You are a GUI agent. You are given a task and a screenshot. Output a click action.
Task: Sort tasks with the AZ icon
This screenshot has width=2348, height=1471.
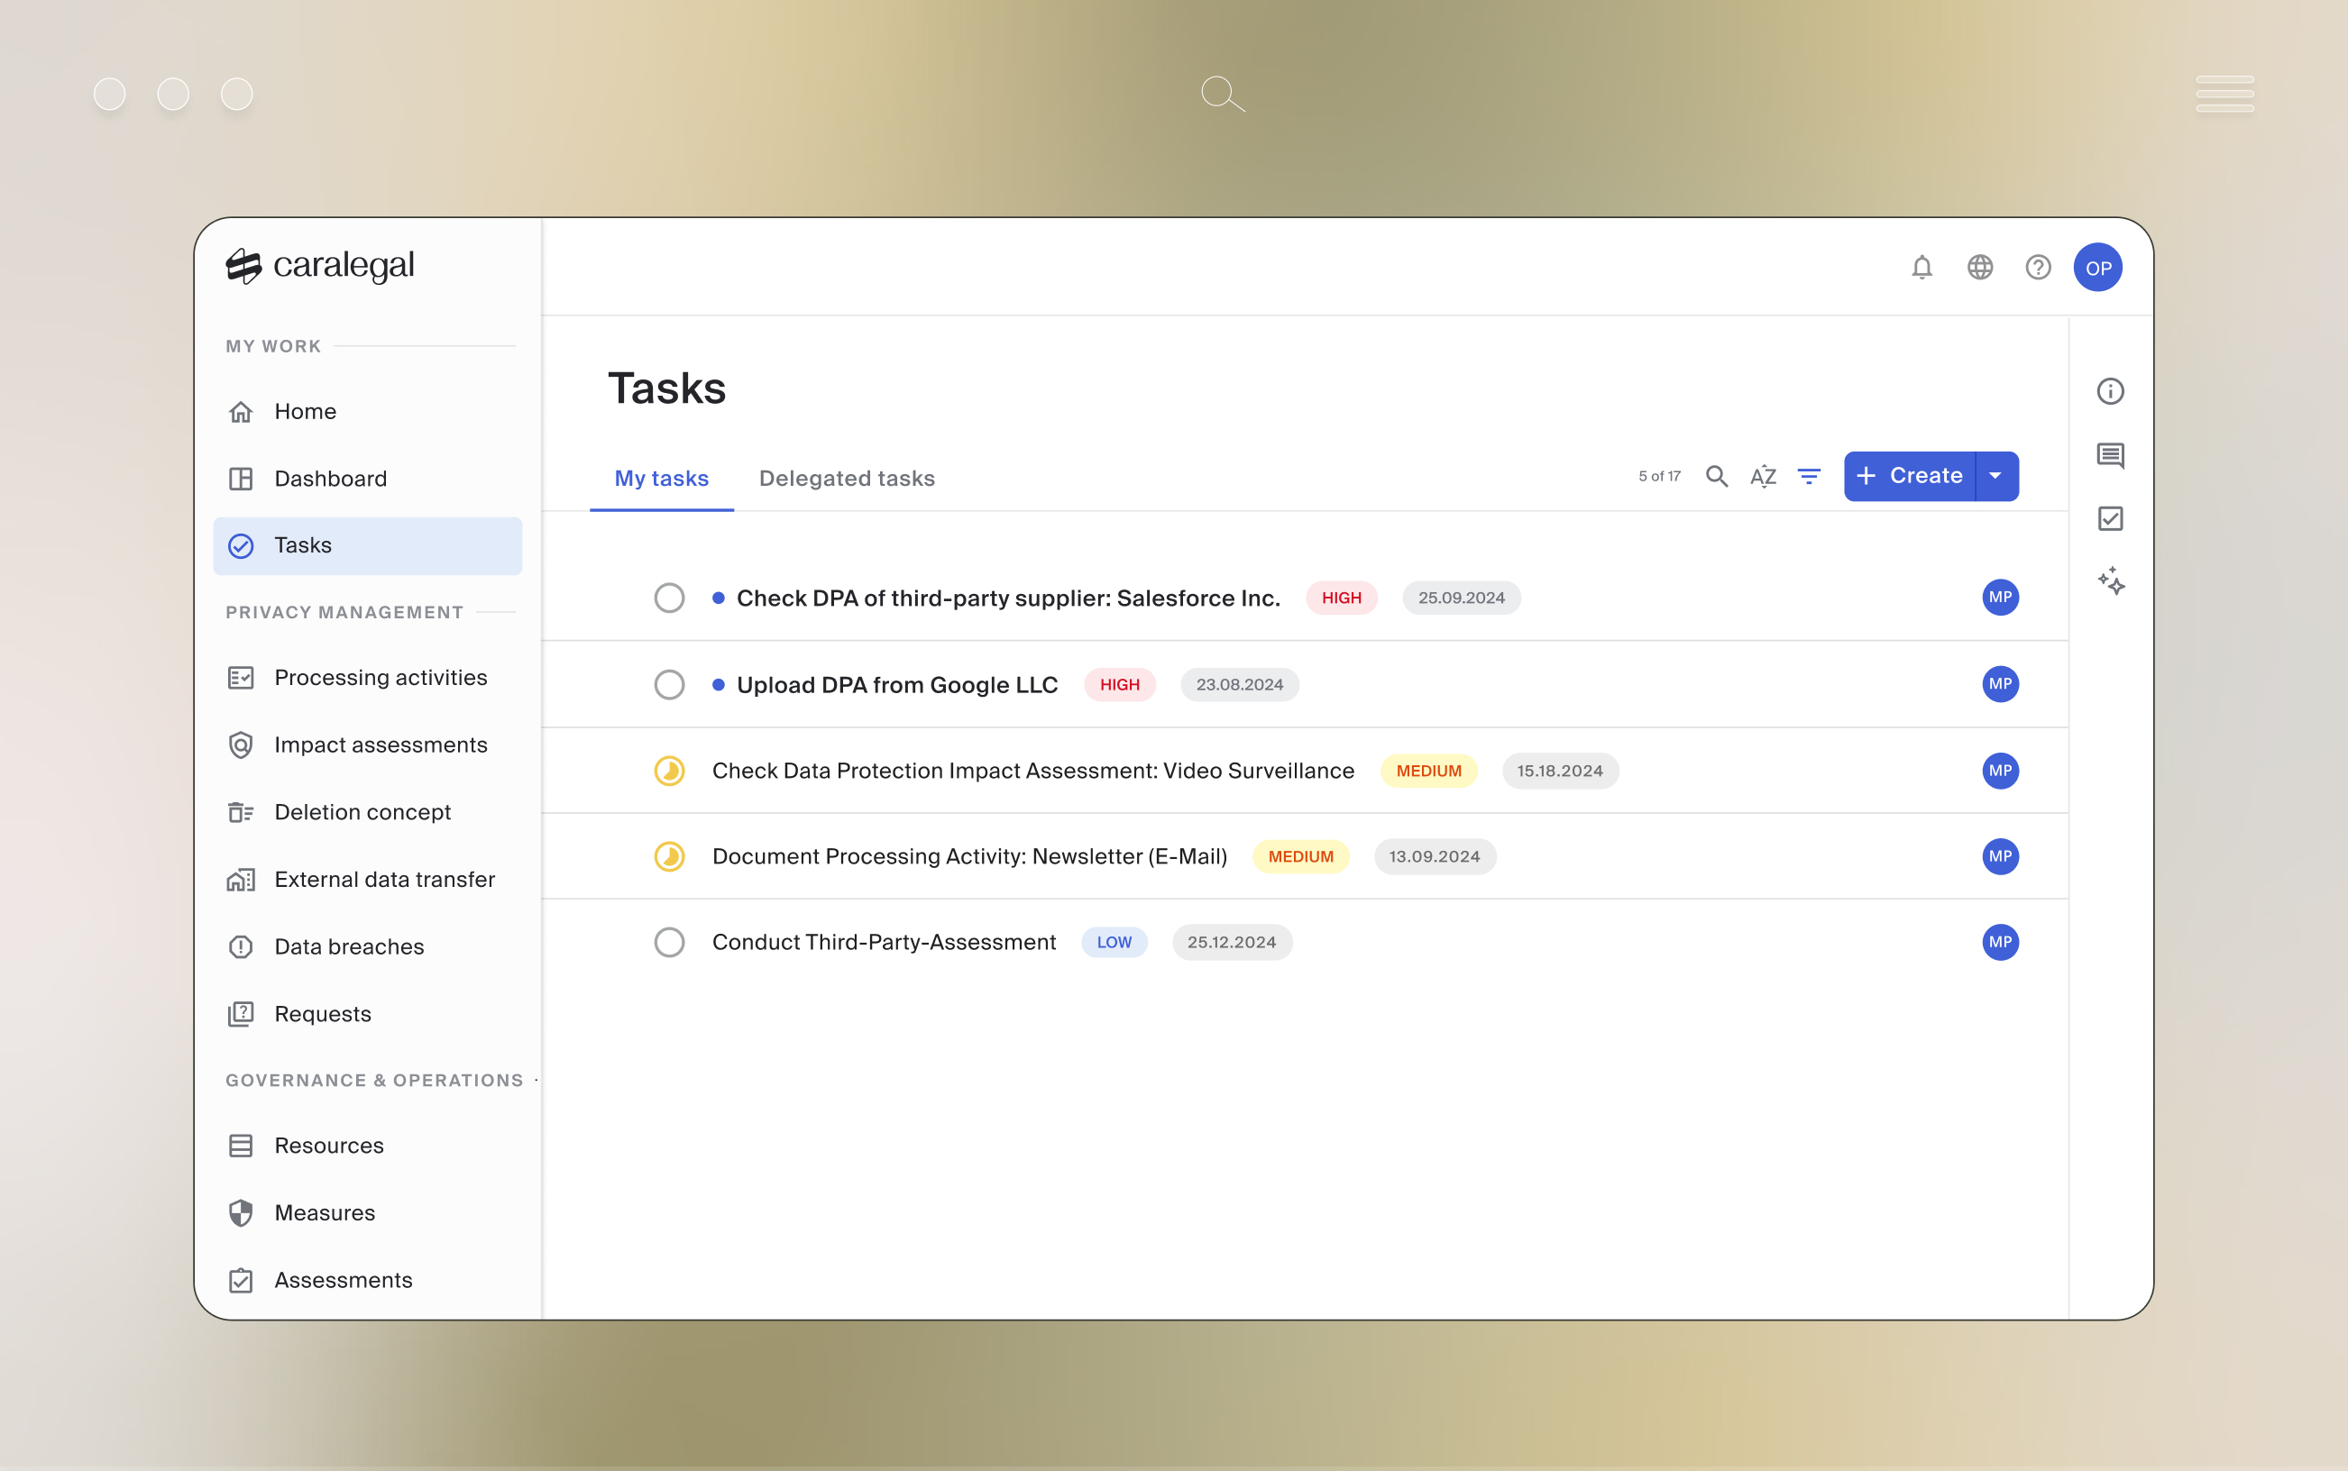tap(1763, 476)
